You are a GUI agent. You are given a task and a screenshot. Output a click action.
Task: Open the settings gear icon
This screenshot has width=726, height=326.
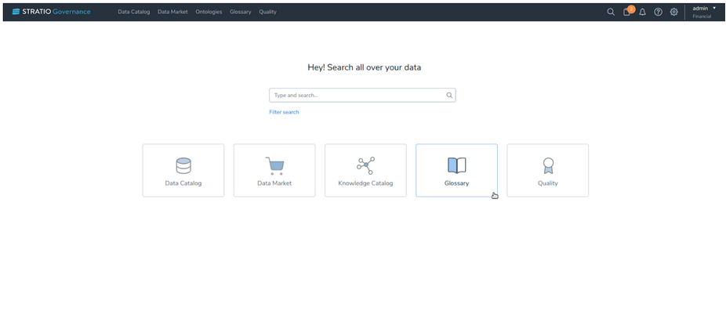[673, 12]
